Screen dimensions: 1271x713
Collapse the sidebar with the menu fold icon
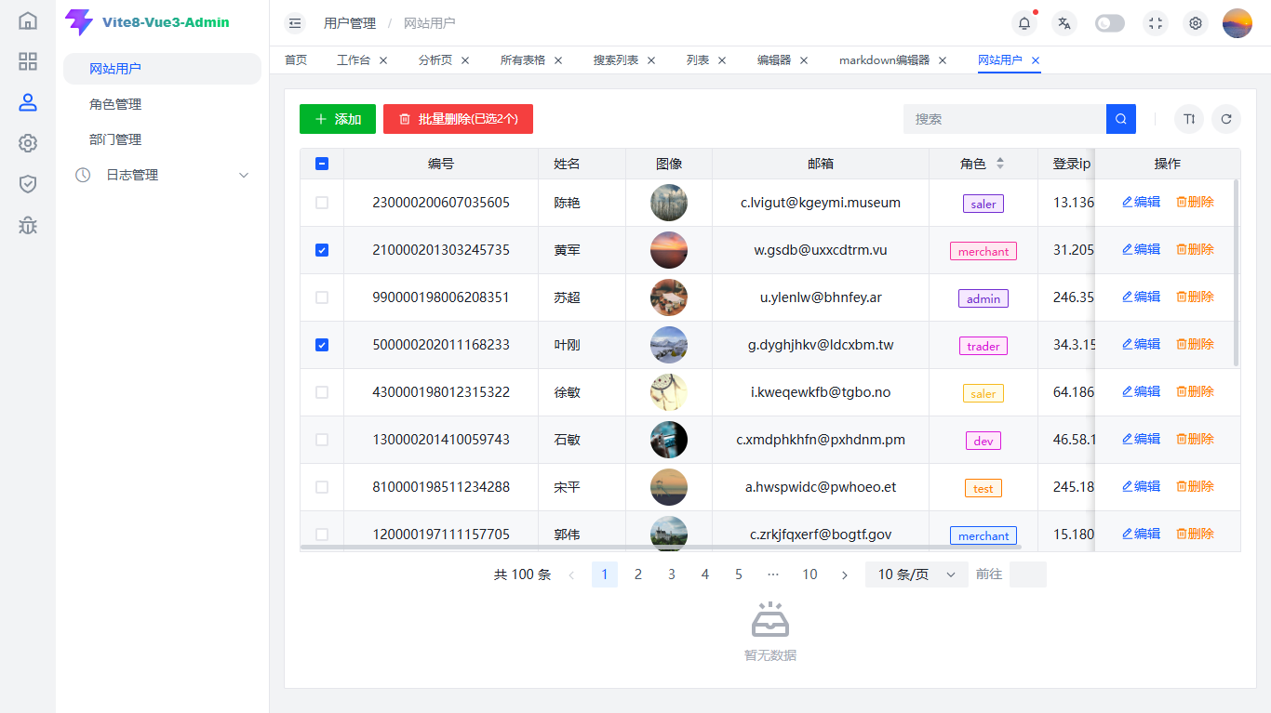(x=295, y=23)
